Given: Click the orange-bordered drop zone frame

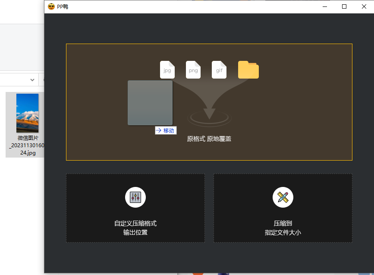Looking at the screenshot, I should (x=209, y=102).
